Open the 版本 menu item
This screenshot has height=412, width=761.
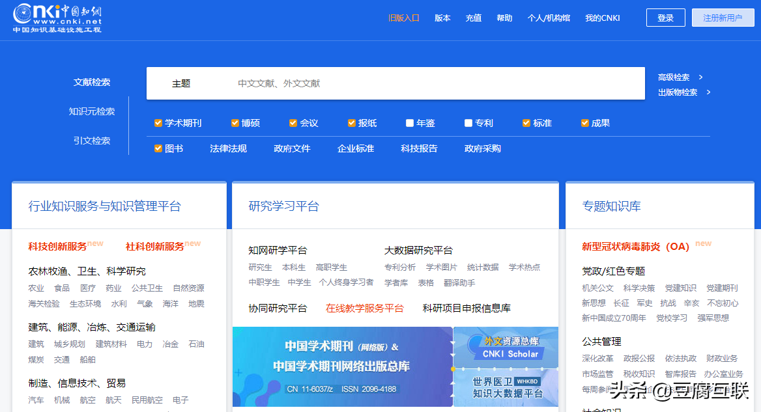442,18
